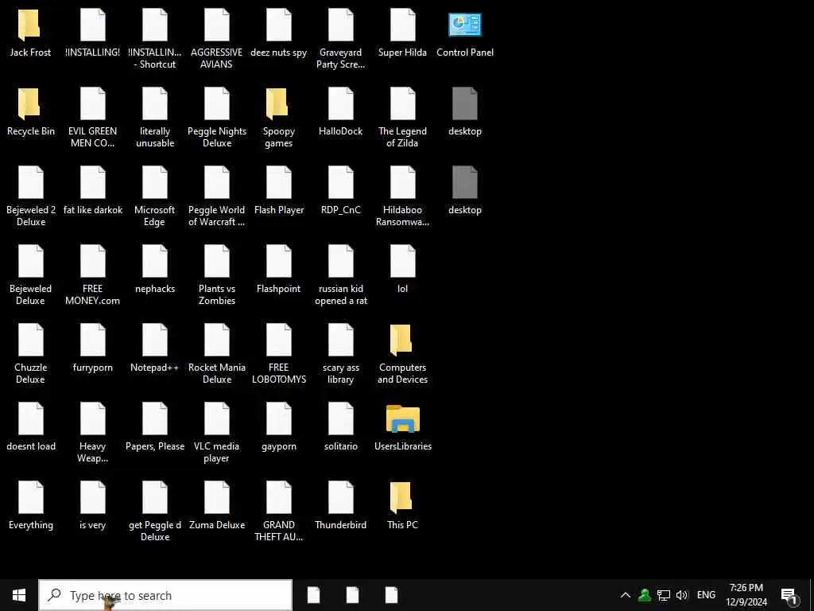This screenshot has width=814, height=611.
Task: Select Peggle Nights Deluxe icon
Action: pos(216,104)
